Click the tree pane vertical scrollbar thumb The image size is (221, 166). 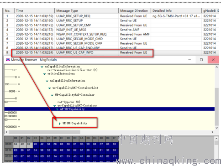click(x=217, y=107)
